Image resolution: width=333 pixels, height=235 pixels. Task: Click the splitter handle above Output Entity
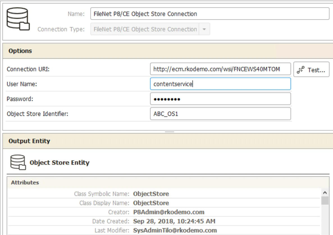[170, 132]
